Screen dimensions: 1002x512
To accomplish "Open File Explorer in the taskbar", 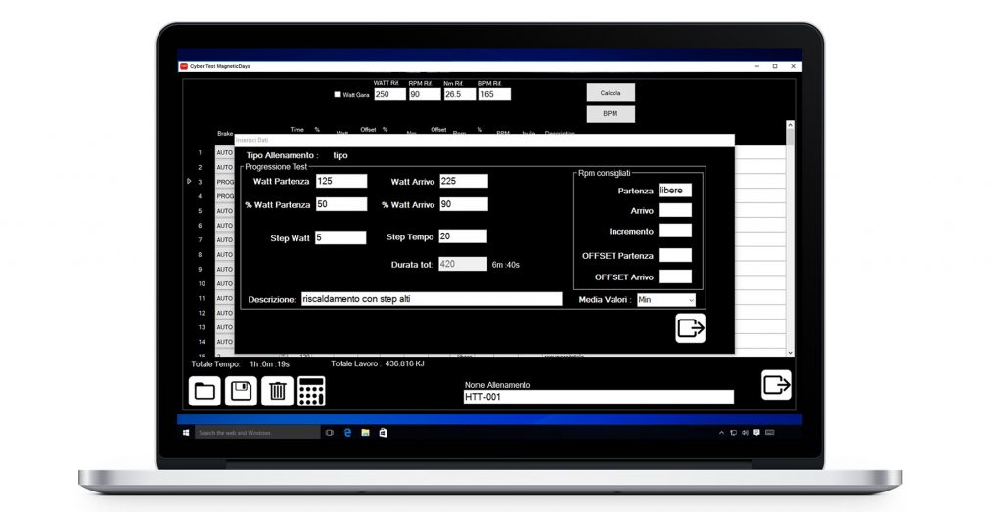I will tap(366, 432).
